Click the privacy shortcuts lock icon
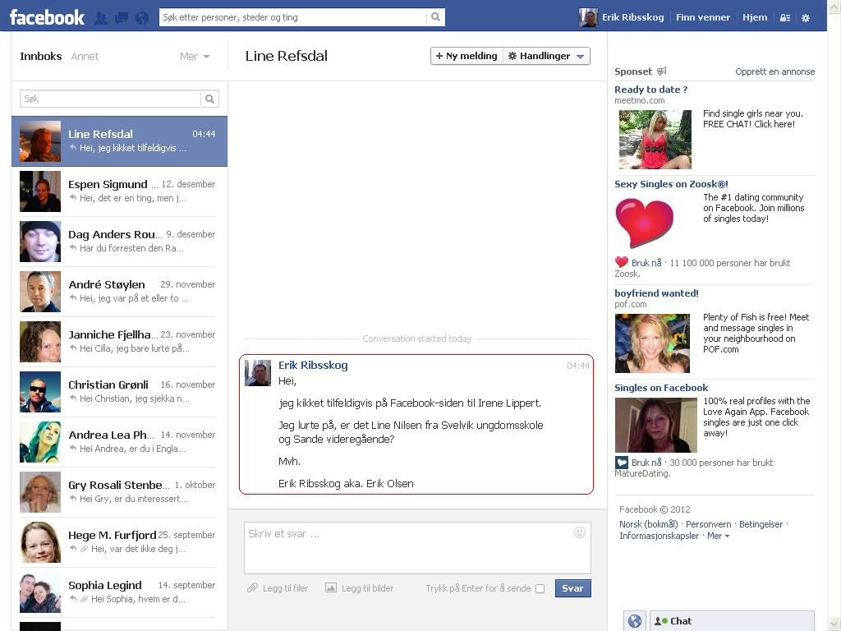Screen dimensions: 841x631 pyautogui.click(x=785, y=17)
